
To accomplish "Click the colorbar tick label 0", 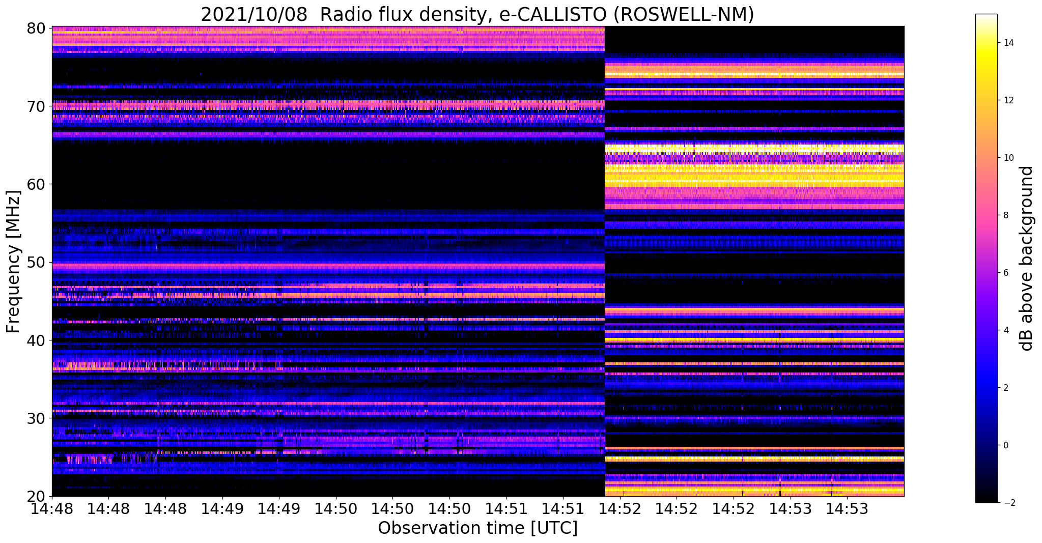I will (x=1005, y=445).
